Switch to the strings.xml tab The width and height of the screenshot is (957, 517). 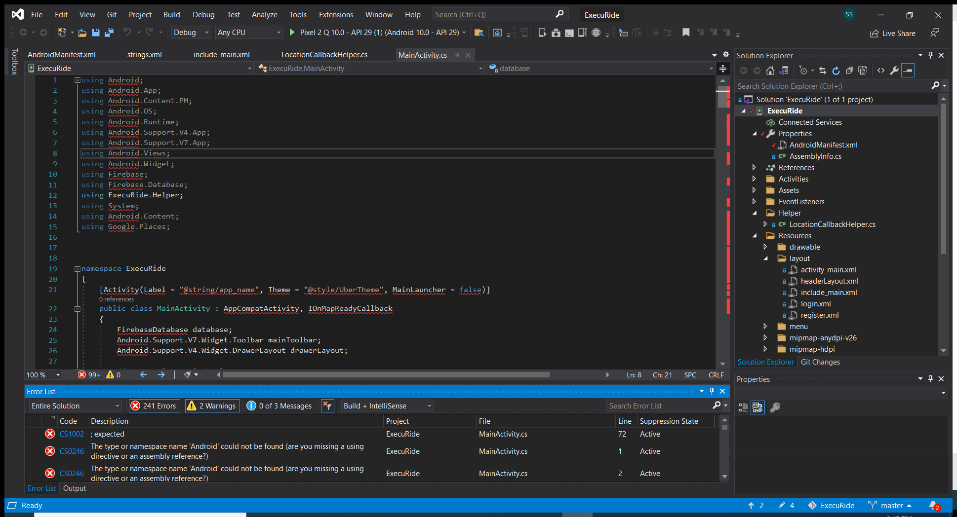pyautogui.click(x=144, y=54)
